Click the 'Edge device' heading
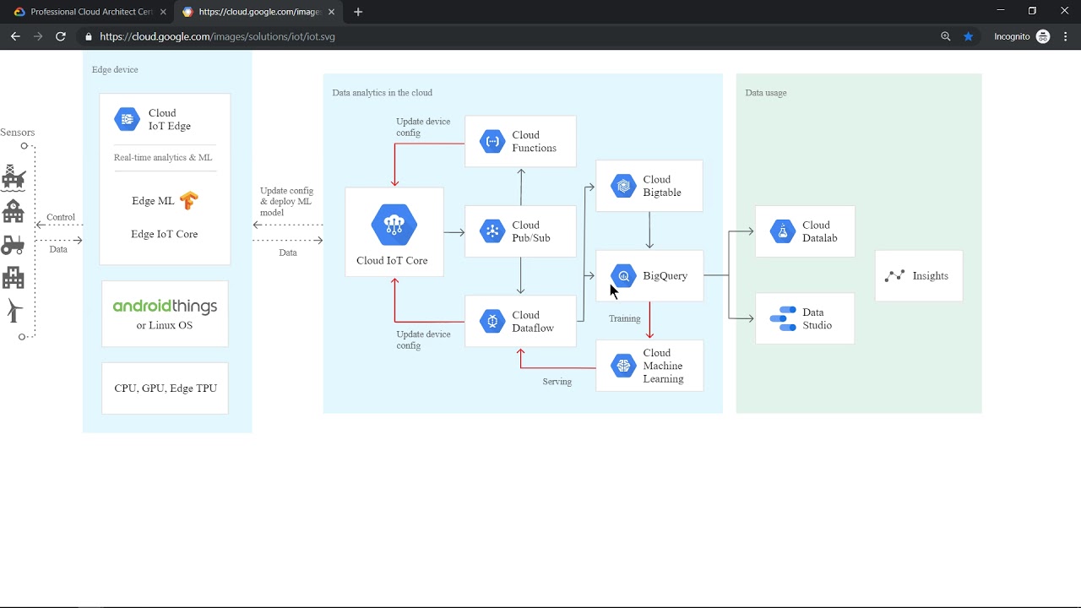The height and width of the screenshot is (608, 1081). coord(115,70)
